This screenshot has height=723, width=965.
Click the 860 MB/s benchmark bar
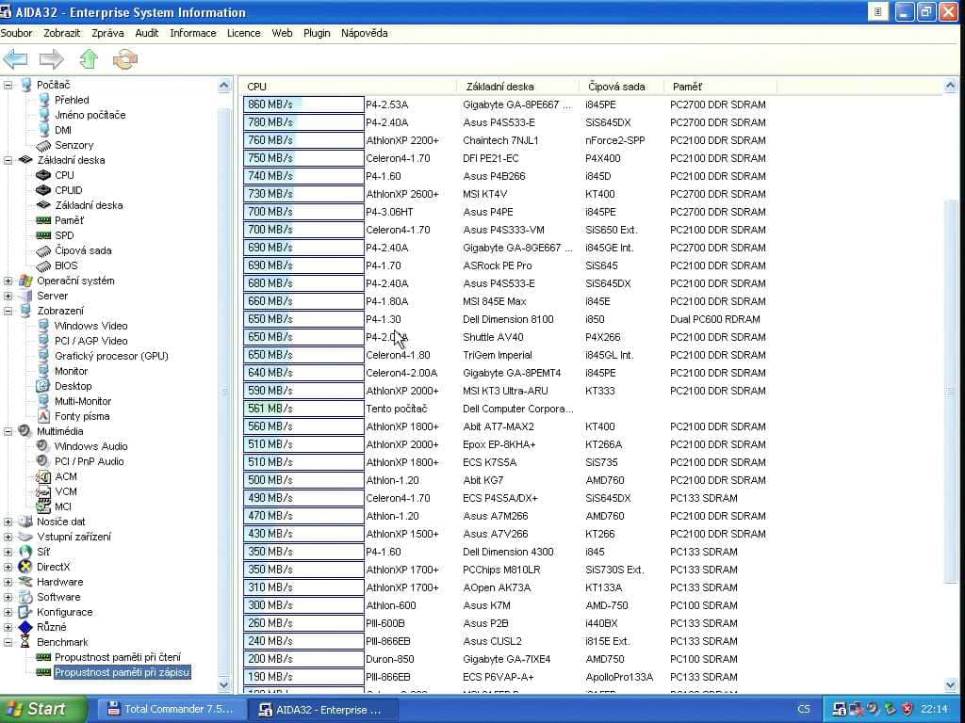[303, 104]
